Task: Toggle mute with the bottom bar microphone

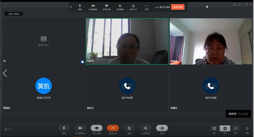Action: coord(64,128)
